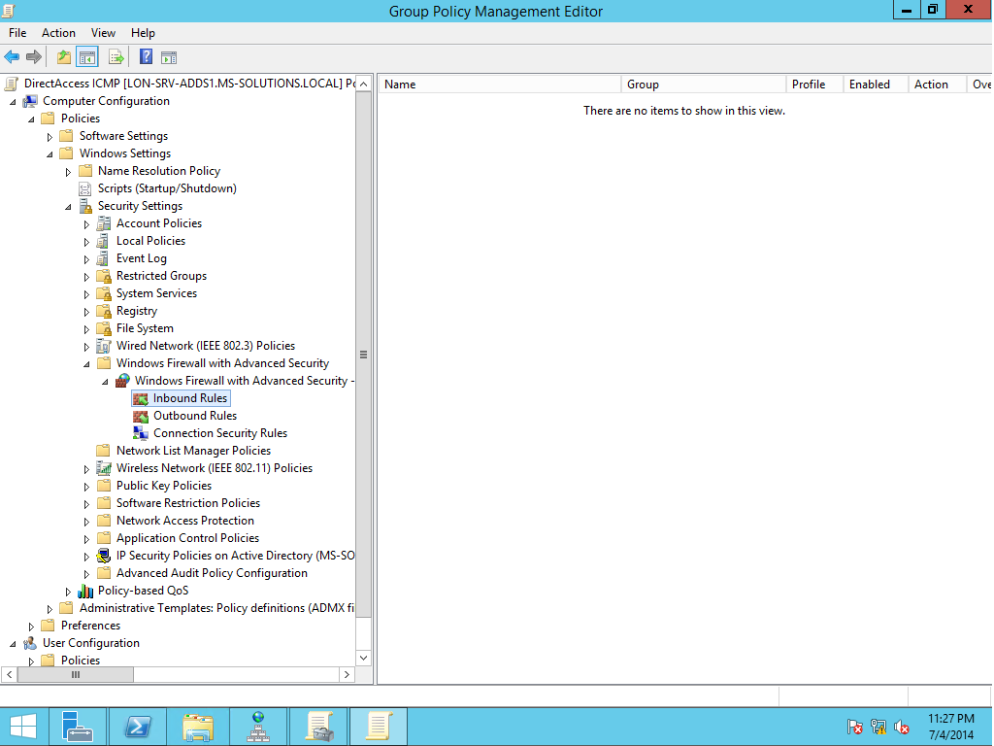Viewport: 994px width, 746px height.
Task: Select the Event Log tree item
Action: pos(142,258)
